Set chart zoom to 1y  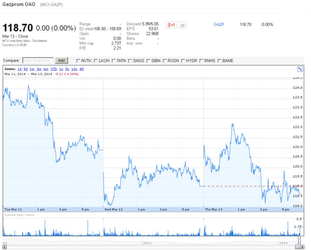pyautogui.click(x=61, y=69)
